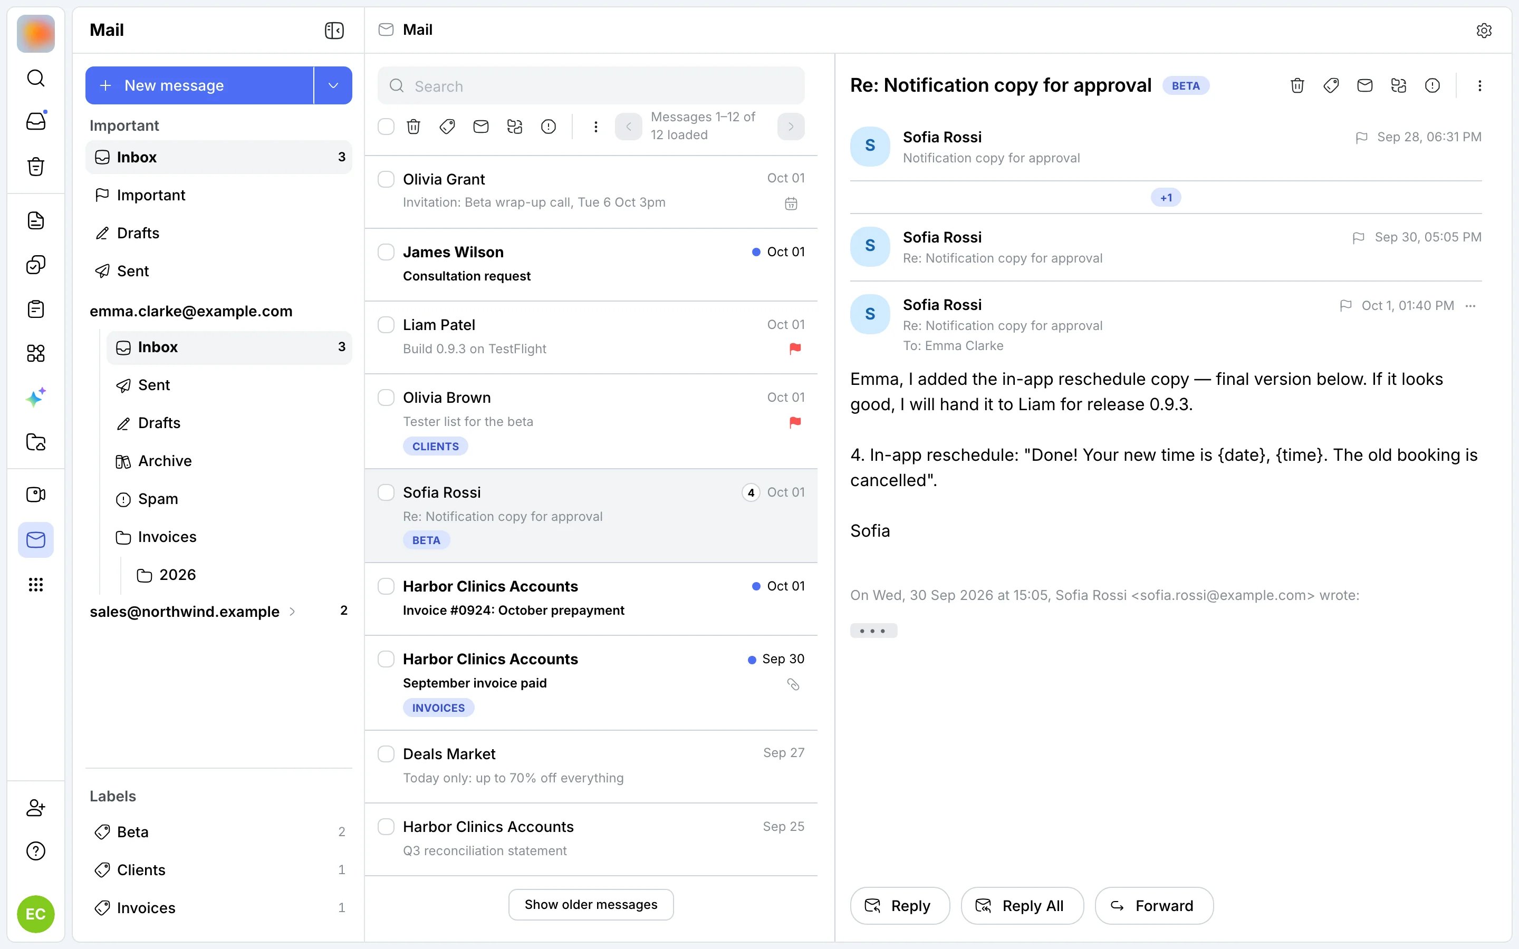Collapse the Mail sidebar panel icon
The image size is (1519, 949).
tap(334, 30)
